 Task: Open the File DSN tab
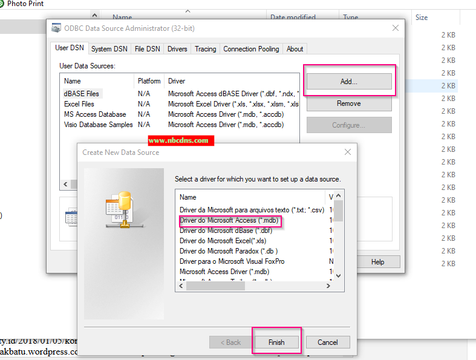click(x=147, y=49)
